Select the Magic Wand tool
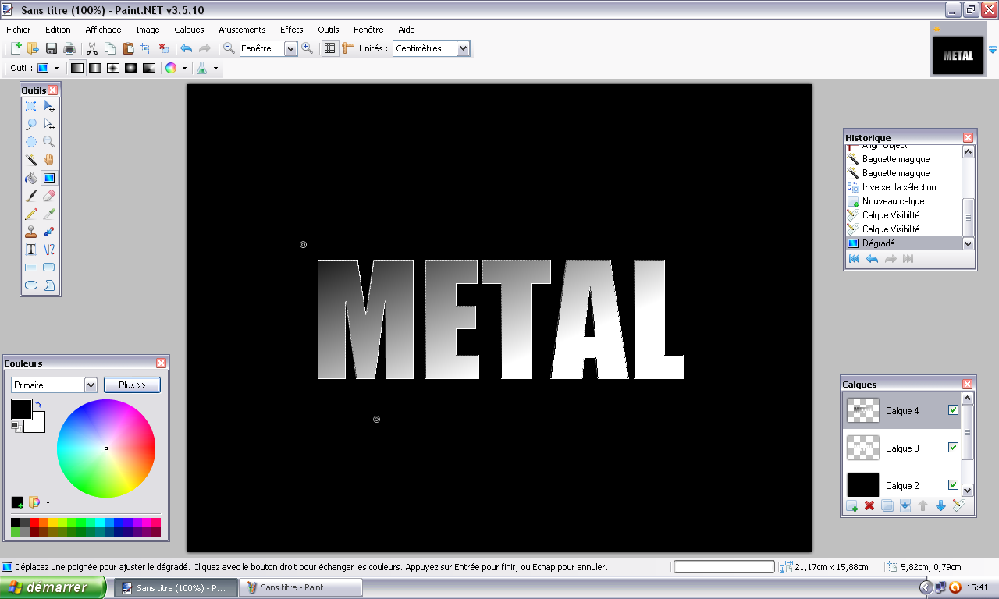 click(31, 159)
